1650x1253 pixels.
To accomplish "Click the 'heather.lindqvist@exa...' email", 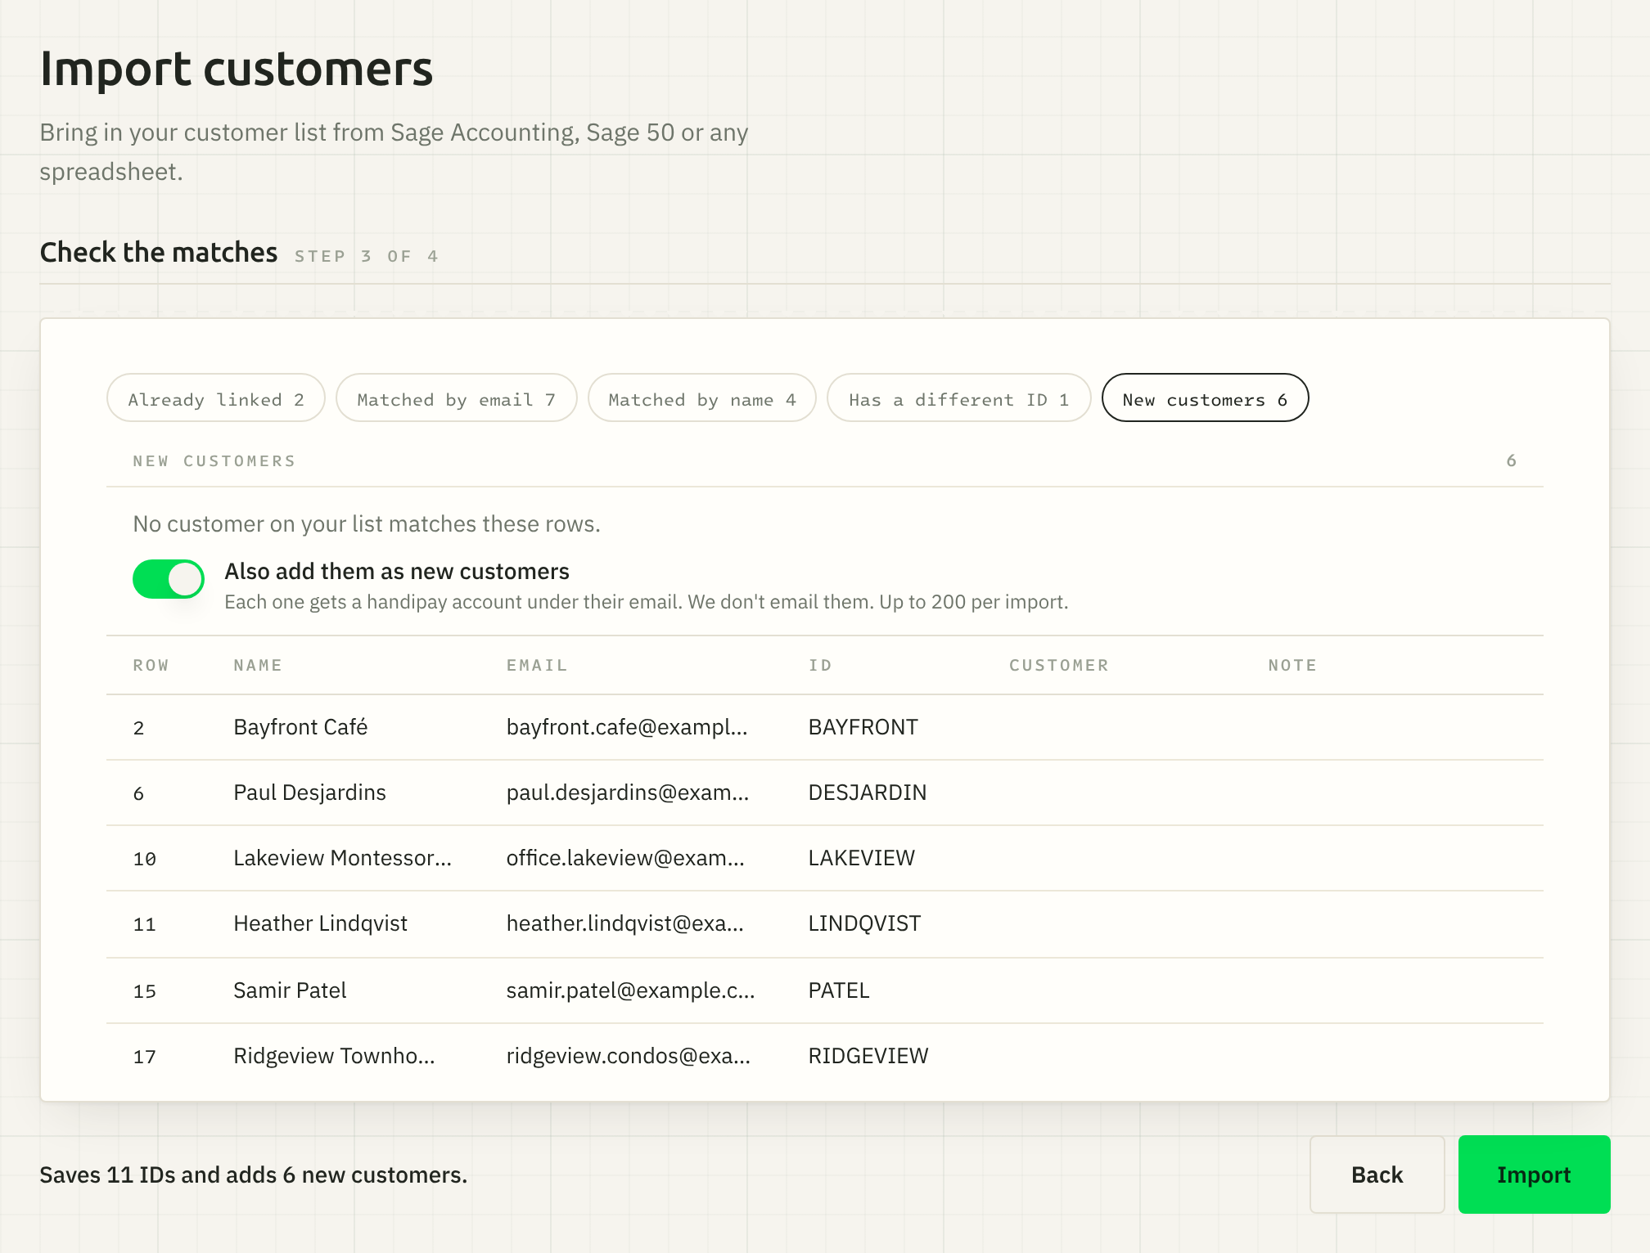I will pos(625,923).
